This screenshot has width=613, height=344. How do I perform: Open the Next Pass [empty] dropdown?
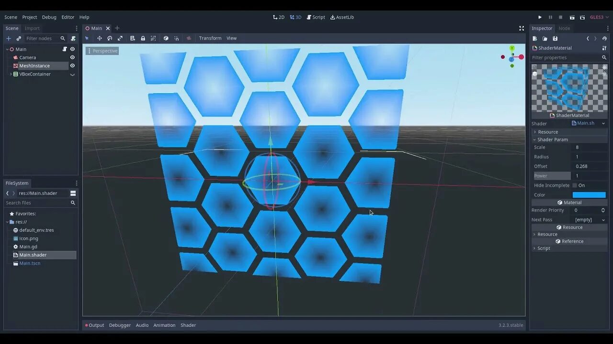(x=590, y=220)
